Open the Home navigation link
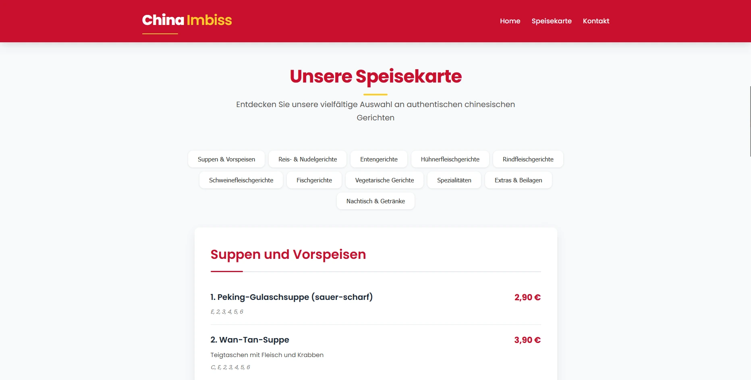This screenshot has width=751, height=380. tap(510, 21)
